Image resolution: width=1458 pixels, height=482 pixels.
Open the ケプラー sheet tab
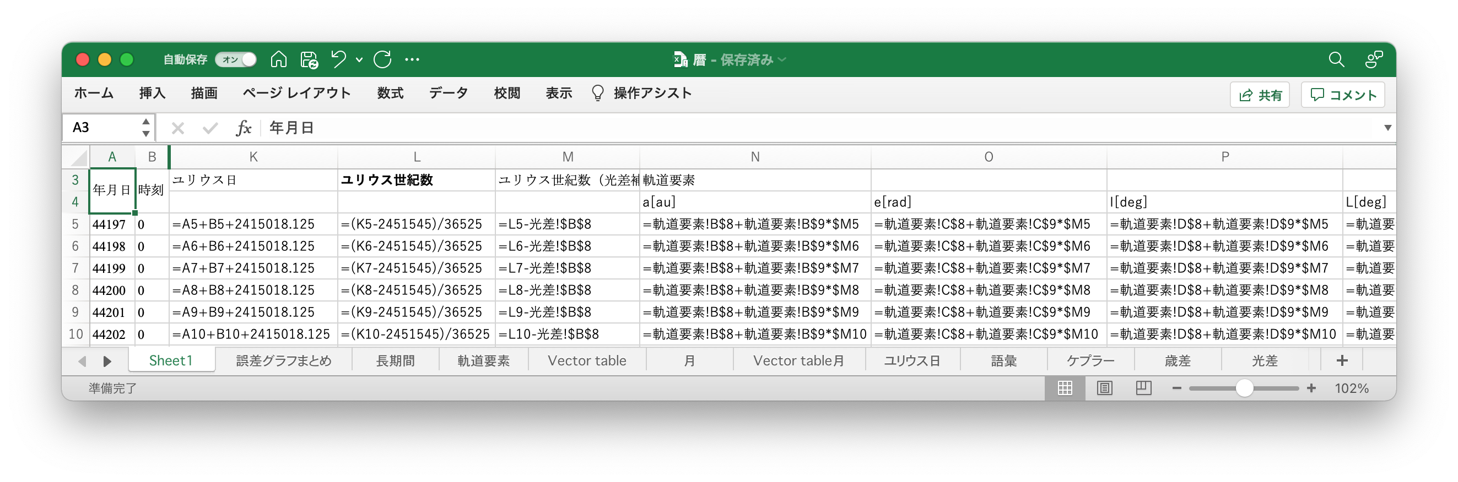[1090, 360]
